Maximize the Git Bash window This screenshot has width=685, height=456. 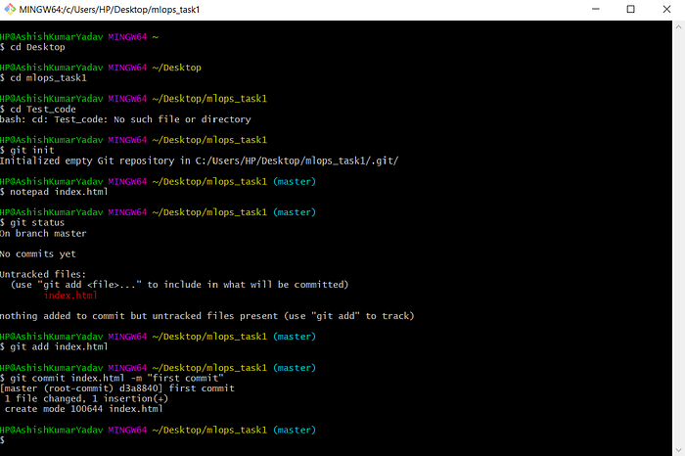click(x=631, y=9)
